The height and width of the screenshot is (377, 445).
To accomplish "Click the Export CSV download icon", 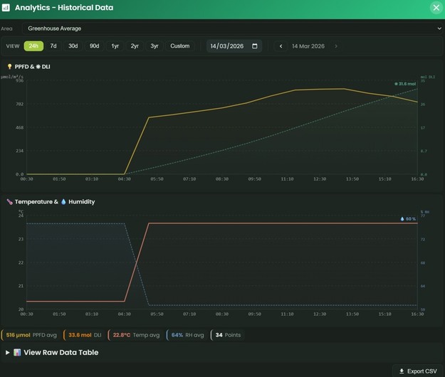I will coord(402,371).
